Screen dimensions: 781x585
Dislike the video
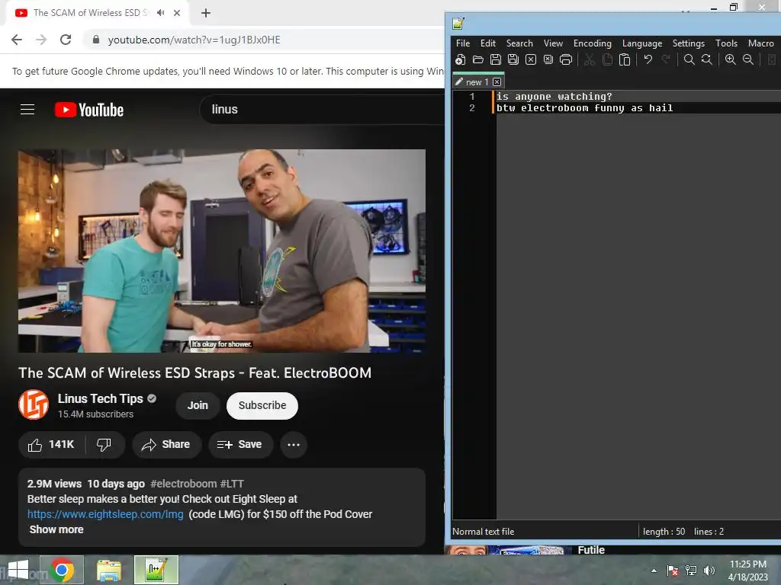[x=104, y=444]
